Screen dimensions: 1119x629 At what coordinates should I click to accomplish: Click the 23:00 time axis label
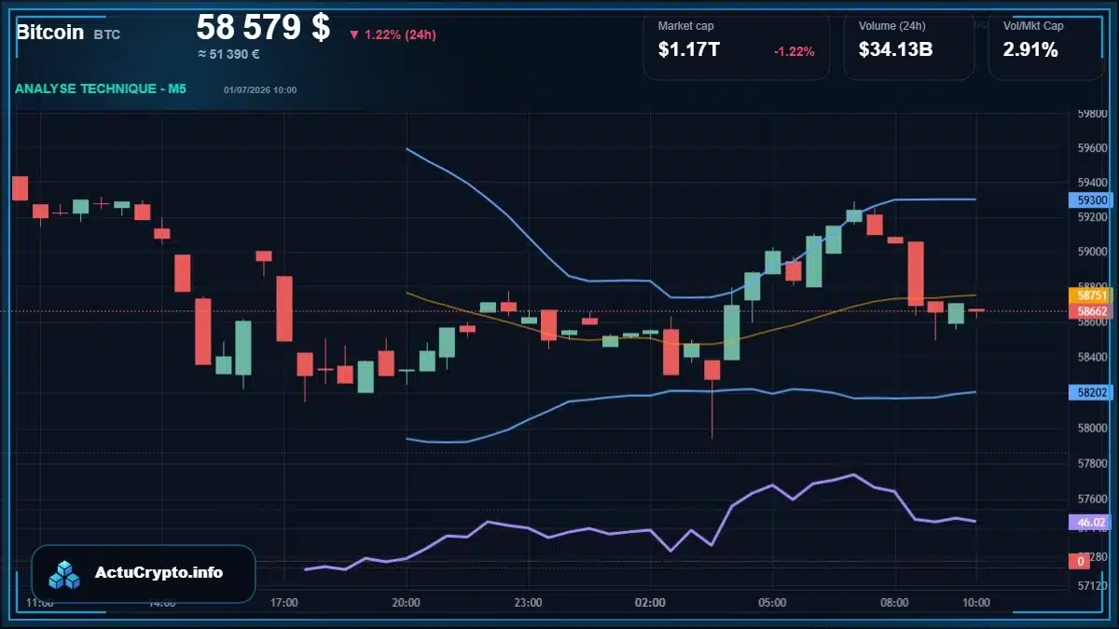[528, 603]
